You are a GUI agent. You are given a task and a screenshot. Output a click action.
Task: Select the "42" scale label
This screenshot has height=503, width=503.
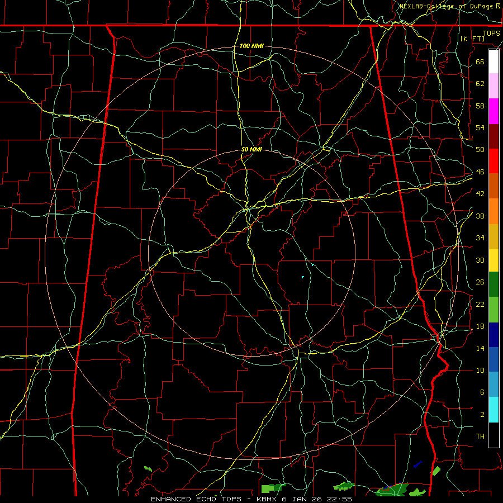coord(480,193)
